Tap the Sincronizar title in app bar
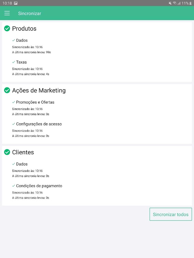Viewport: 194px width, 258px height. click(29, 14)
